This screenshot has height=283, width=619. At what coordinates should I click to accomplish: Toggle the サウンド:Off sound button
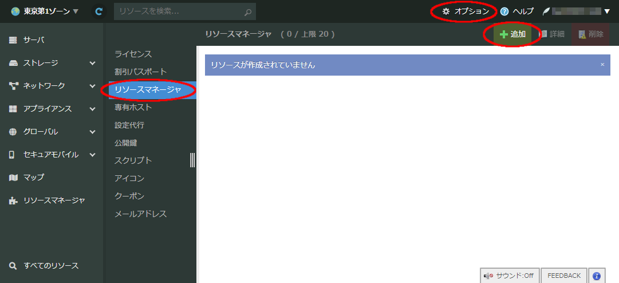click(509, 276)
